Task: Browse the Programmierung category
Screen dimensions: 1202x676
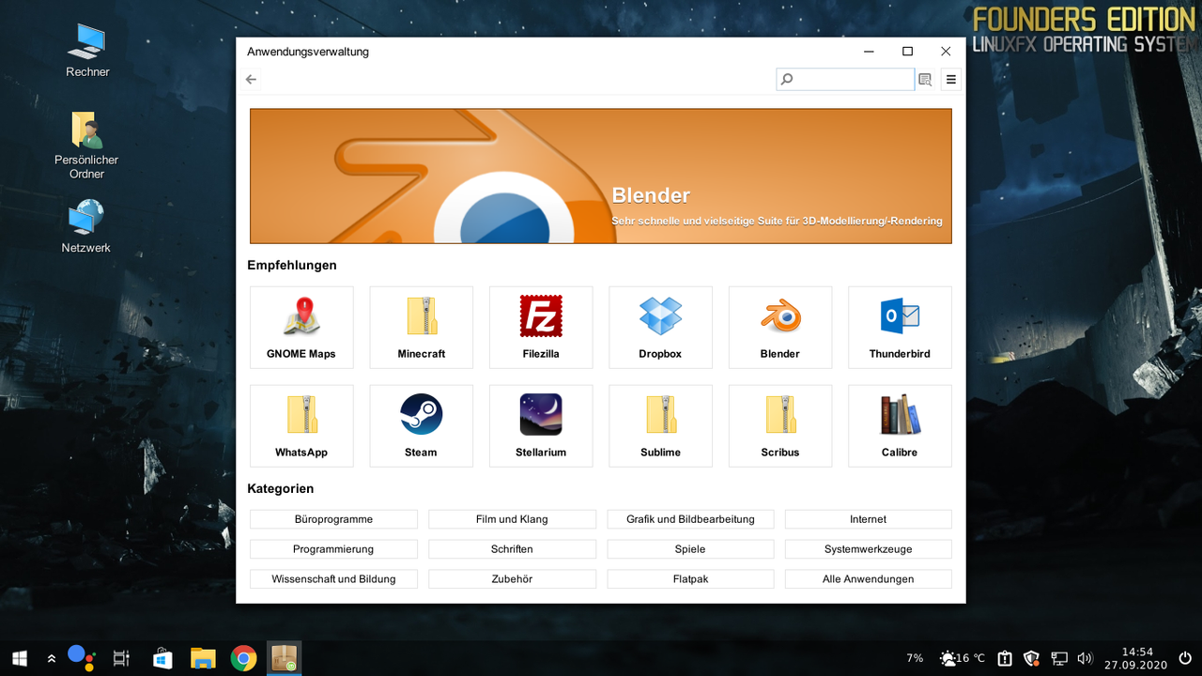Action: 333,549
